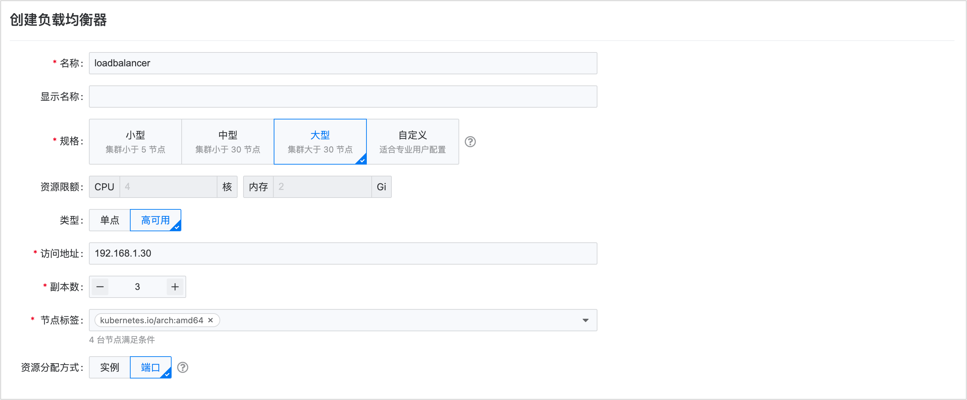Image resolution: width=967 pixels, height=400 pixels.
Task: Click the CPU limit value field
Action: (x=168, y=187)
